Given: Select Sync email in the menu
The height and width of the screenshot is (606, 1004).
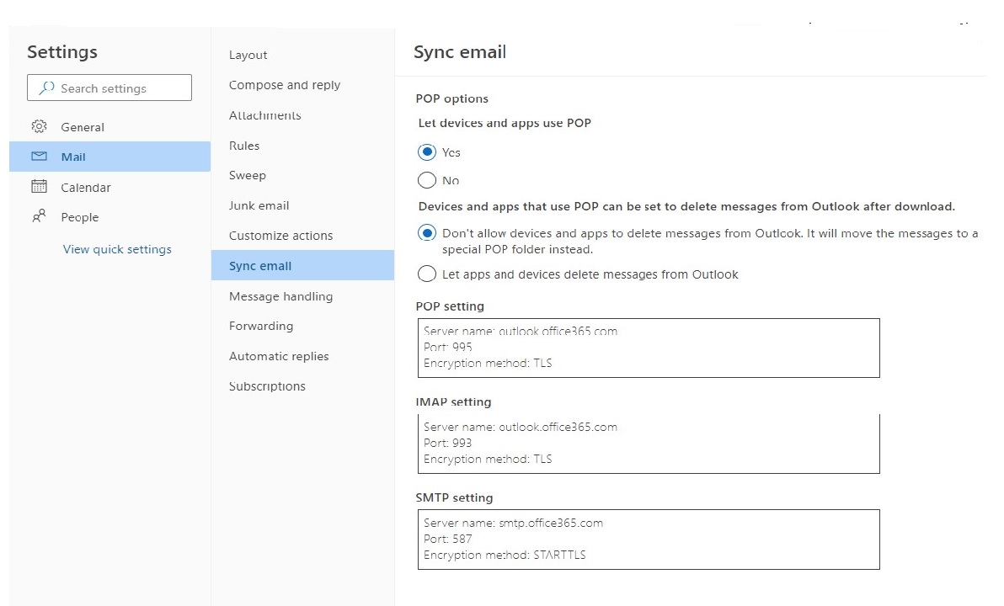Looking at the screenshot, I should click(x=302, y=266).
